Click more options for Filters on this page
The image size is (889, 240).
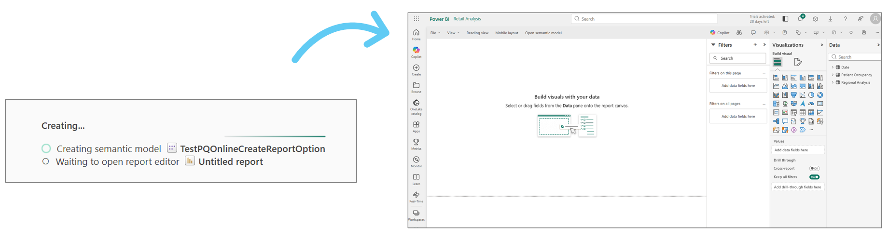point(764,73)
